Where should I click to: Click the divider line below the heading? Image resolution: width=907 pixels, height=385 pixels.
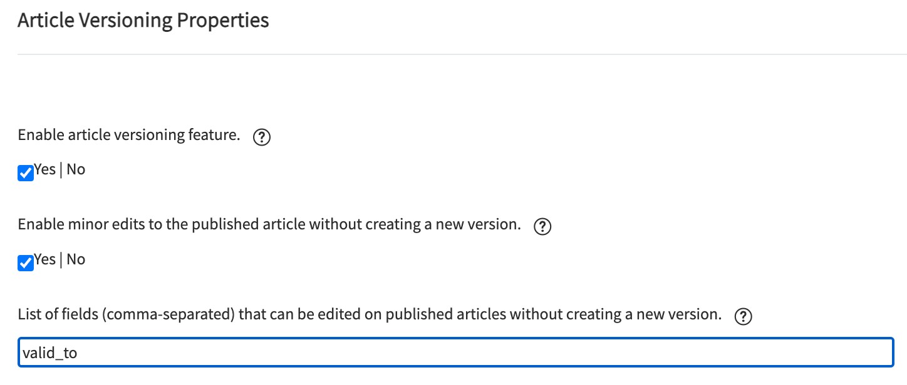point(462,54)
